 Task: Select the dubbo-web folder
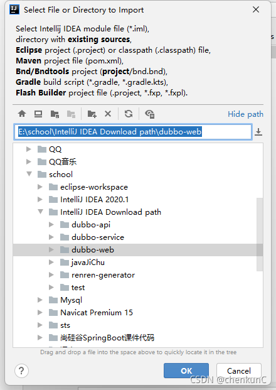coord(138,250)
